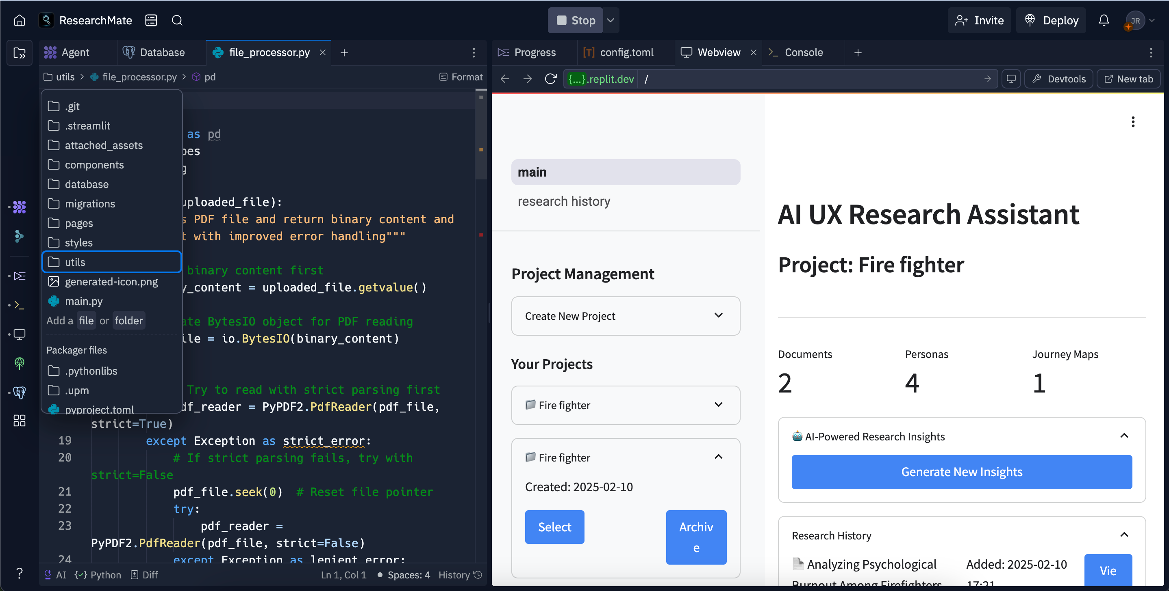Image resolution: width=1169 pixels, height=591 pixels.
Task: Open dropdown arrow beside Stop button
Action: 611,20
